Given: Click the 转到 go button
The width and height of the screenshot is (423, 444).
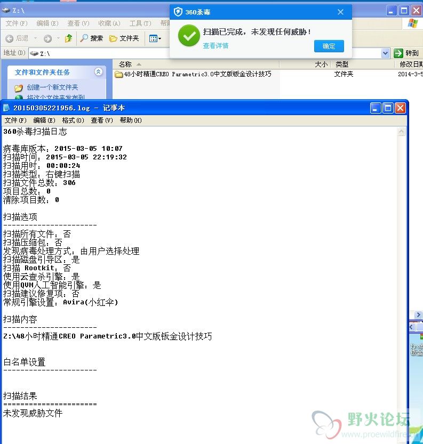Looking at the screenshot, I should pos(406,53).
